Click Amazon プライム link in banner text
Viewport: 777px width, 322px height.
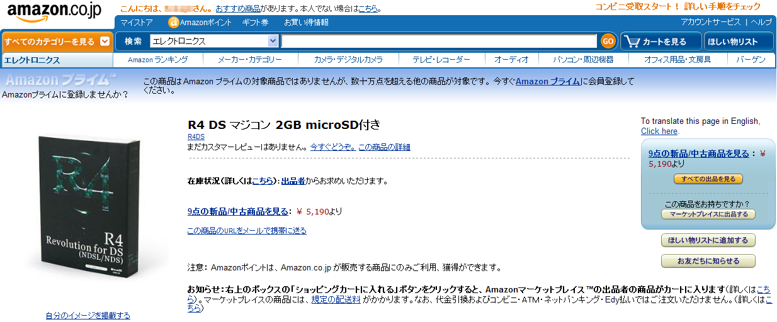pos(548,82)
